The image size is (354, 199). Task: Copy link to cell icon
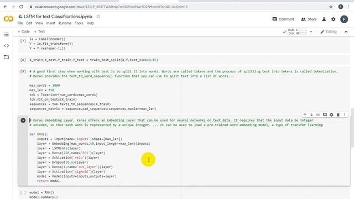[x=318, y=114]
